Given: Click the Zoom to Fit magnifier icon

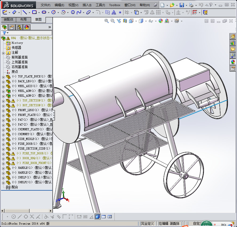Looking at the screenshot, I should 107,21.
